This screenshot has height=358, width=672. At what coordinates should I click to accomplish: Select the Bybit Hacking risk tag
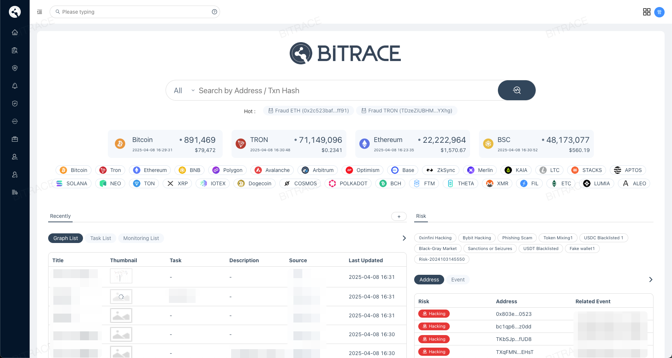[x=477, y=238]
